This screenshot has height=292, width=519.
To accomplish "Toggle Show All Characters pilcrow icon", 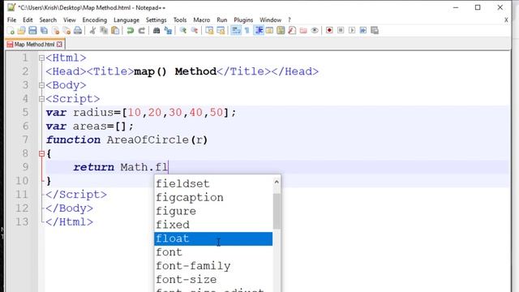I will point(247,31).
